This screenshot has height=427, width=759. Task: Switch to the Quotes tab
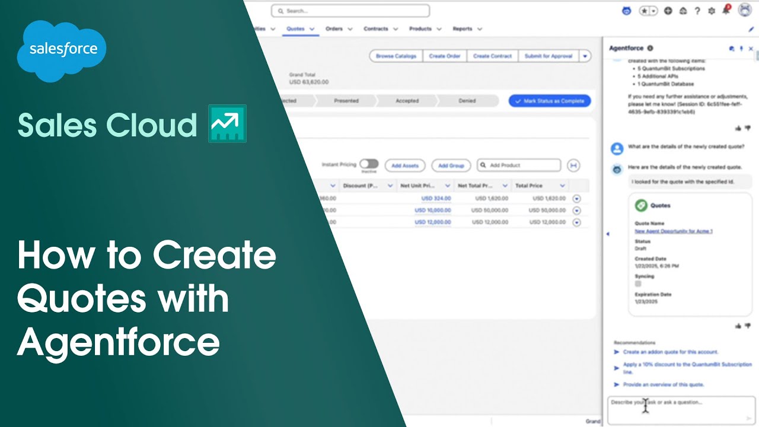tap(295, 28)
